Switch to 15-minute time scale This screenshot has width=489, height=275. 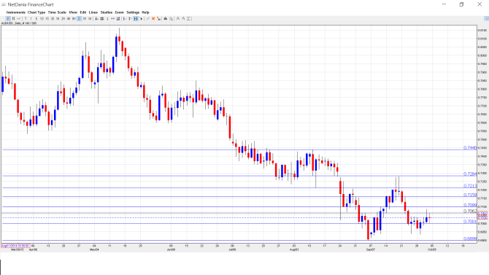pos(47,19)
